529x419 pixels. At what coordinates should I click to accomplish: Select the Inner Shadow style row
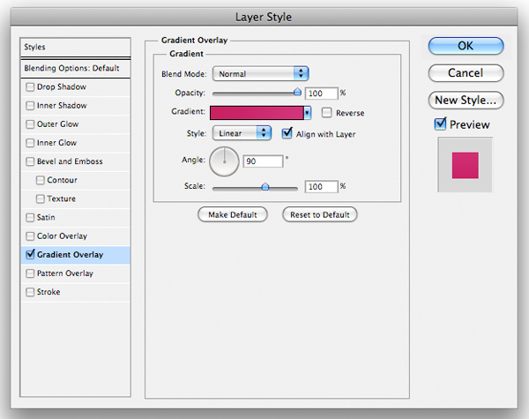pos(75,106)
